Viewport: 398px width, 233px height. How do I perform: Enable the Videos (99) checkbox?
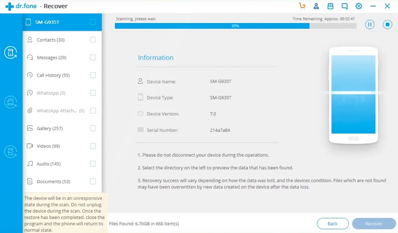coord(93,146)
